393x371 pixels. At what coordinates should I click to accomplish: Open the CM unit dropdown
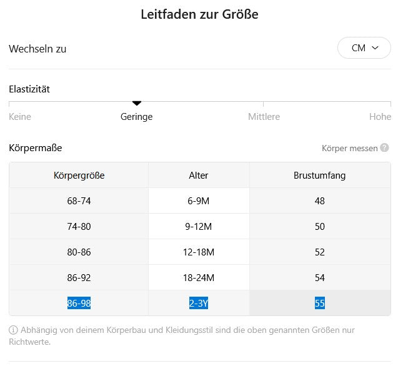tap(364, 48)
